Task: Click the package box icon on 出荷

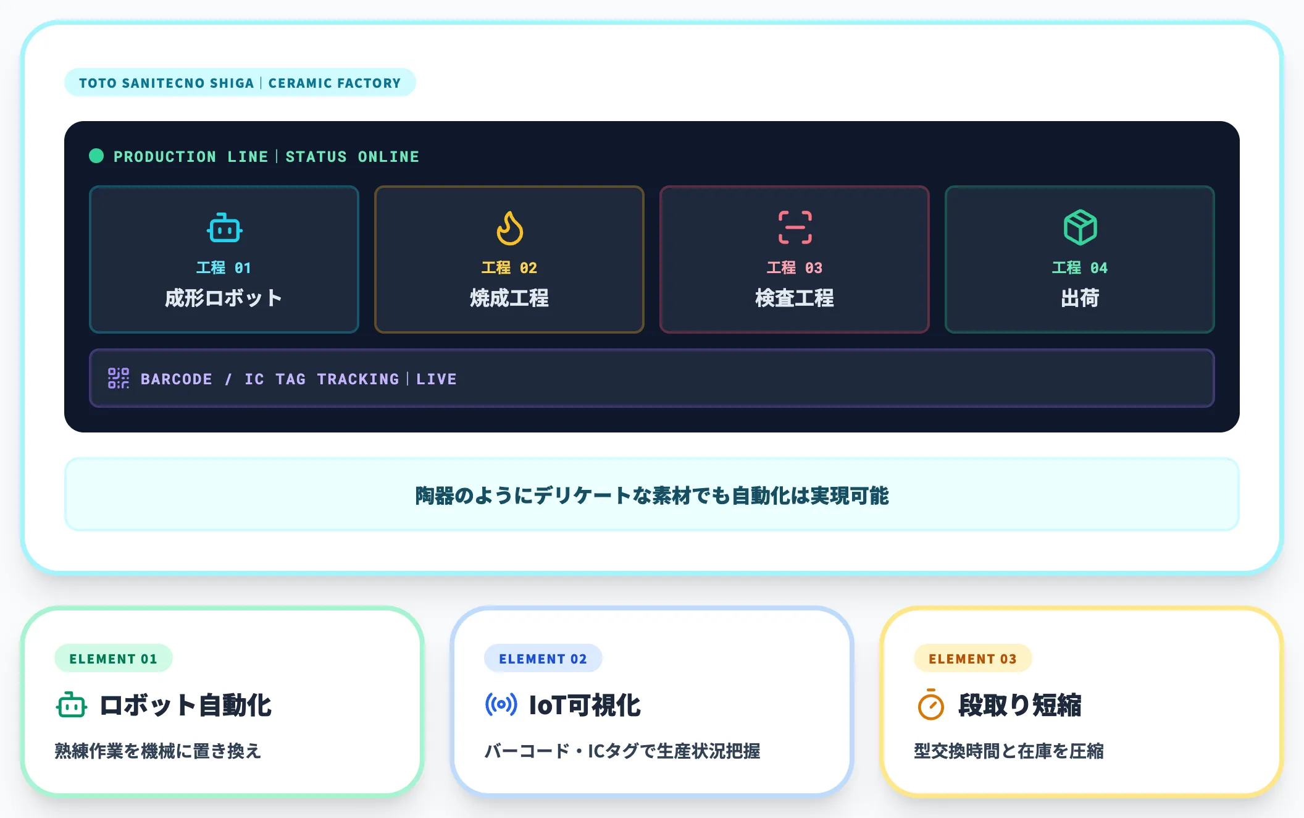Action: (x=1079, y=227)
